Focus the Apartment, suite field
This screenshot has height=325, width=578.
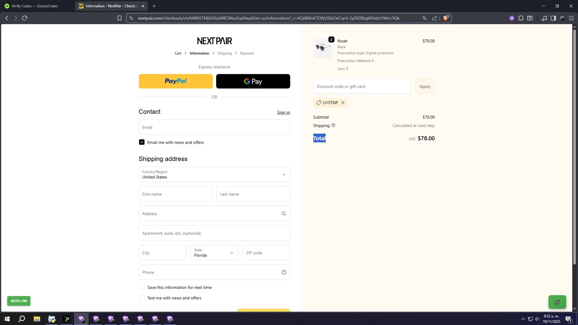[214, 233]
